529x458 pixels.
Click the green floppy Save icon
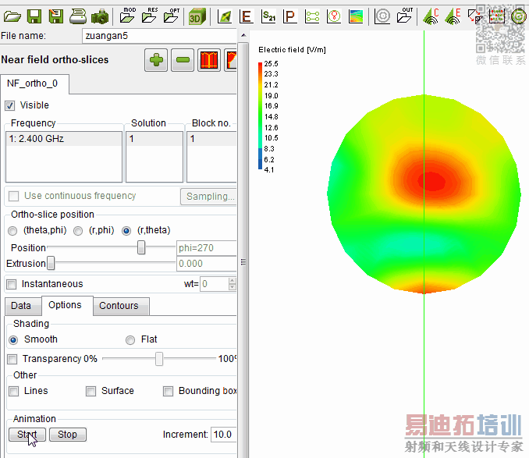[x=34, y=16]
